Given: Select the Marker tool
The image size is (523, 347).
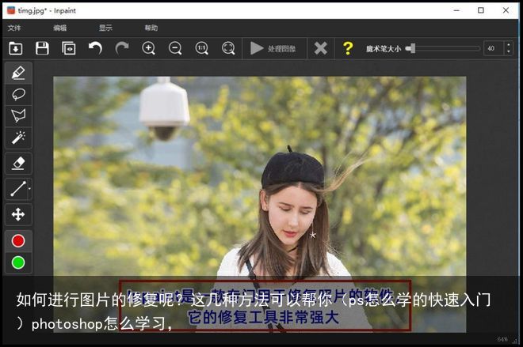Looking at the screenshot, I should coord(18,73).
